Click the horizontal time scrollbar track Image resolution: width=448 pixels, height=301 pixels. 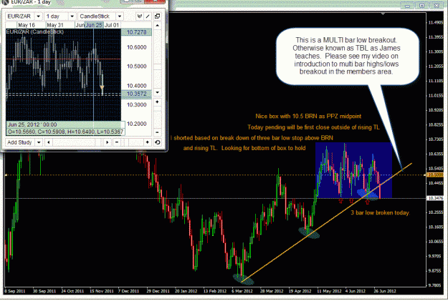(77, 142)
